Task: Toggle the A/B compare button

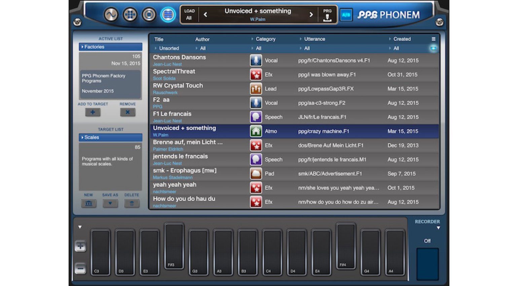Action: point(346,15)
